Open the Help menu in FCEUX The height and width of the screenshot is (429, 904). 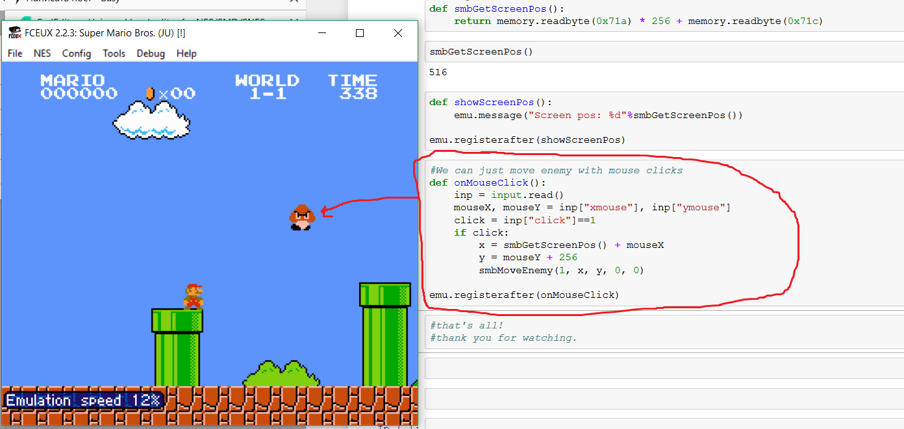coord(186,53)
